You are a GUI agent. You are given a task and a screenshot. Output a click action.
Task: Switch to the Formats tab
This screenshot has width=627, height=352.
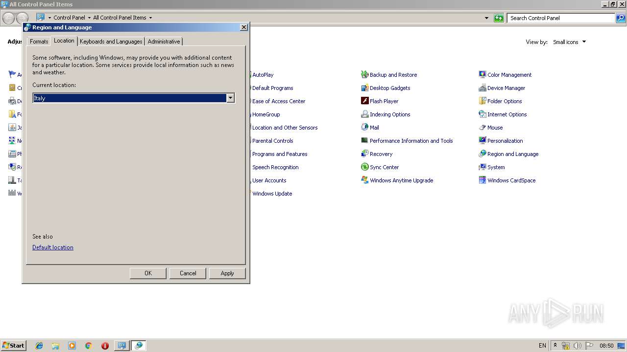(39, 42)
